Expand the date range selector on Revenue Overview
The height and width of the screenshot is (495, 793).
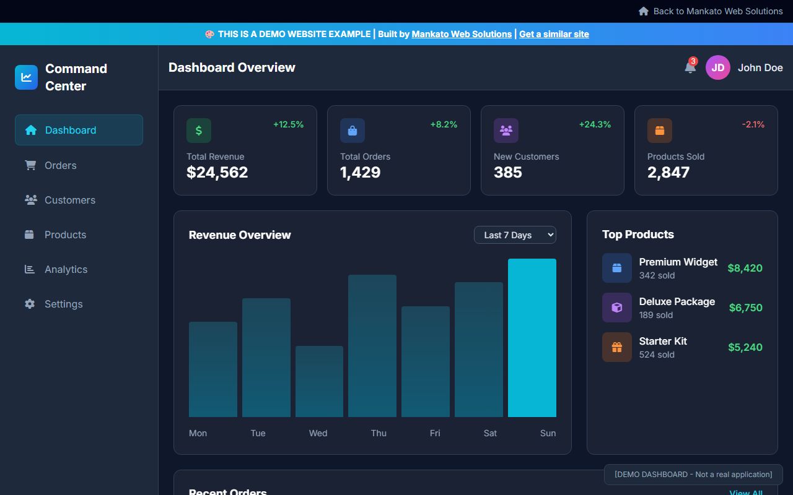(x=515, y=235)
